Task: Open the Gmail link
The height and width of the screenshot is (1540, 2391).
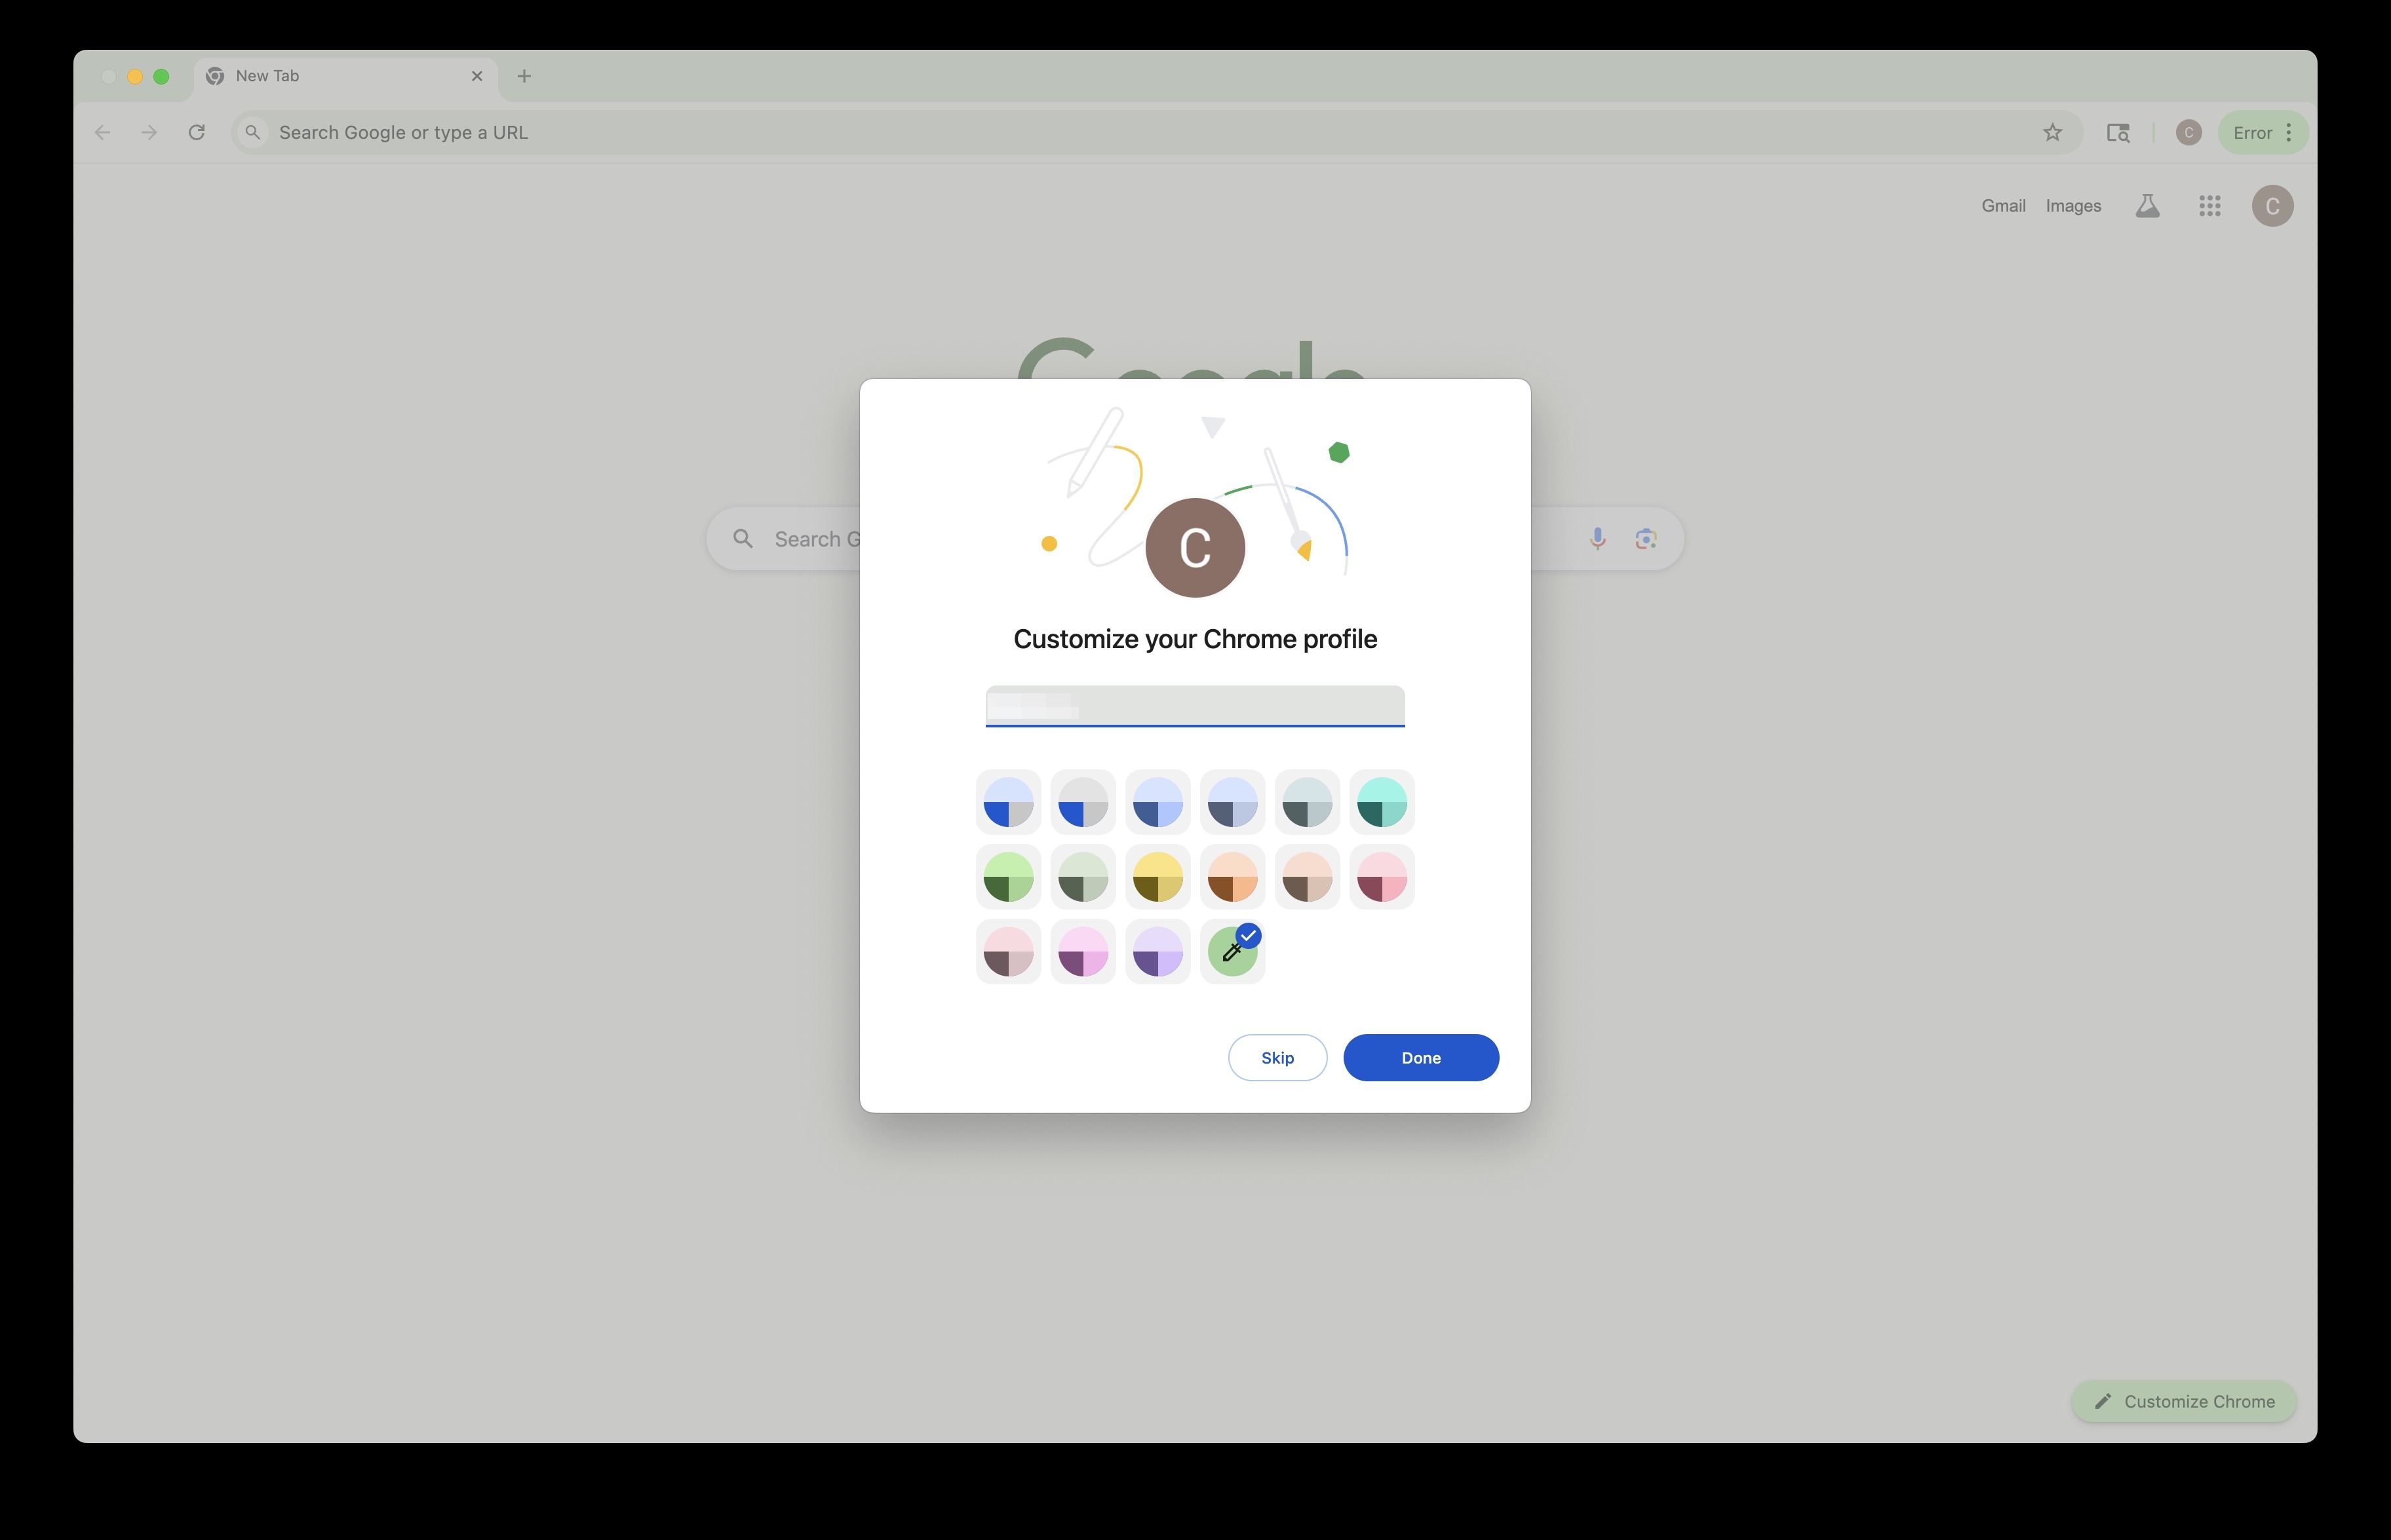Action: coord(2003,206)
